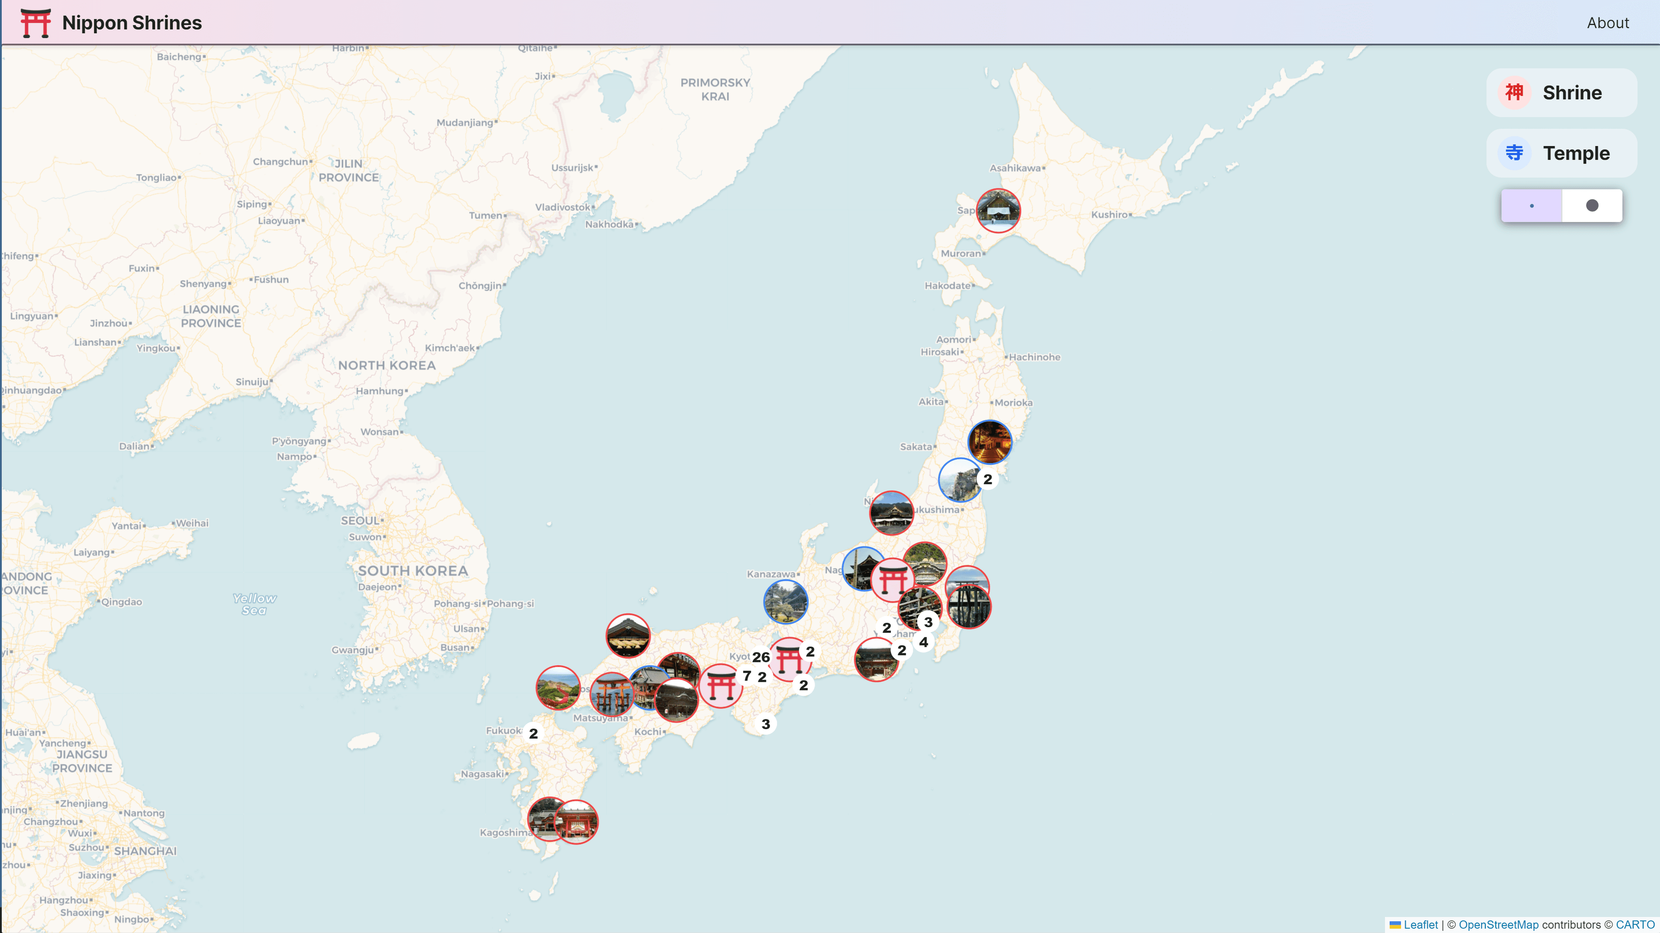Open the shrine photo marker near Sapporo
Screen dimensions: 1660x933
click(x=998, y=211)
